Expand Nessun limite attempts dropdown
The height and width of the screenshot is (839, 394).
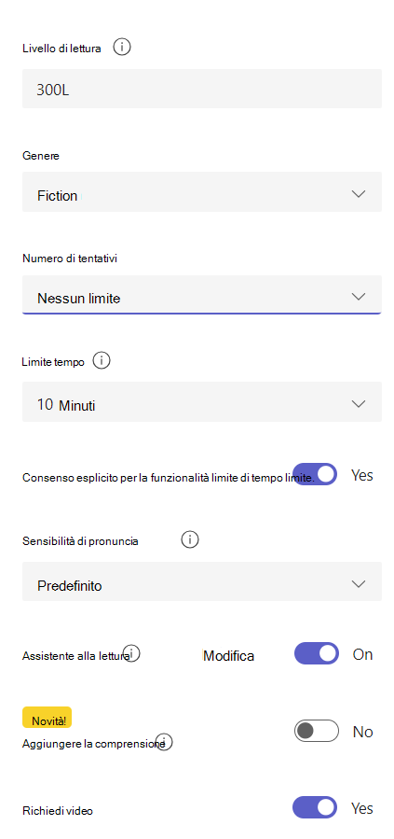tap(202, 295)
